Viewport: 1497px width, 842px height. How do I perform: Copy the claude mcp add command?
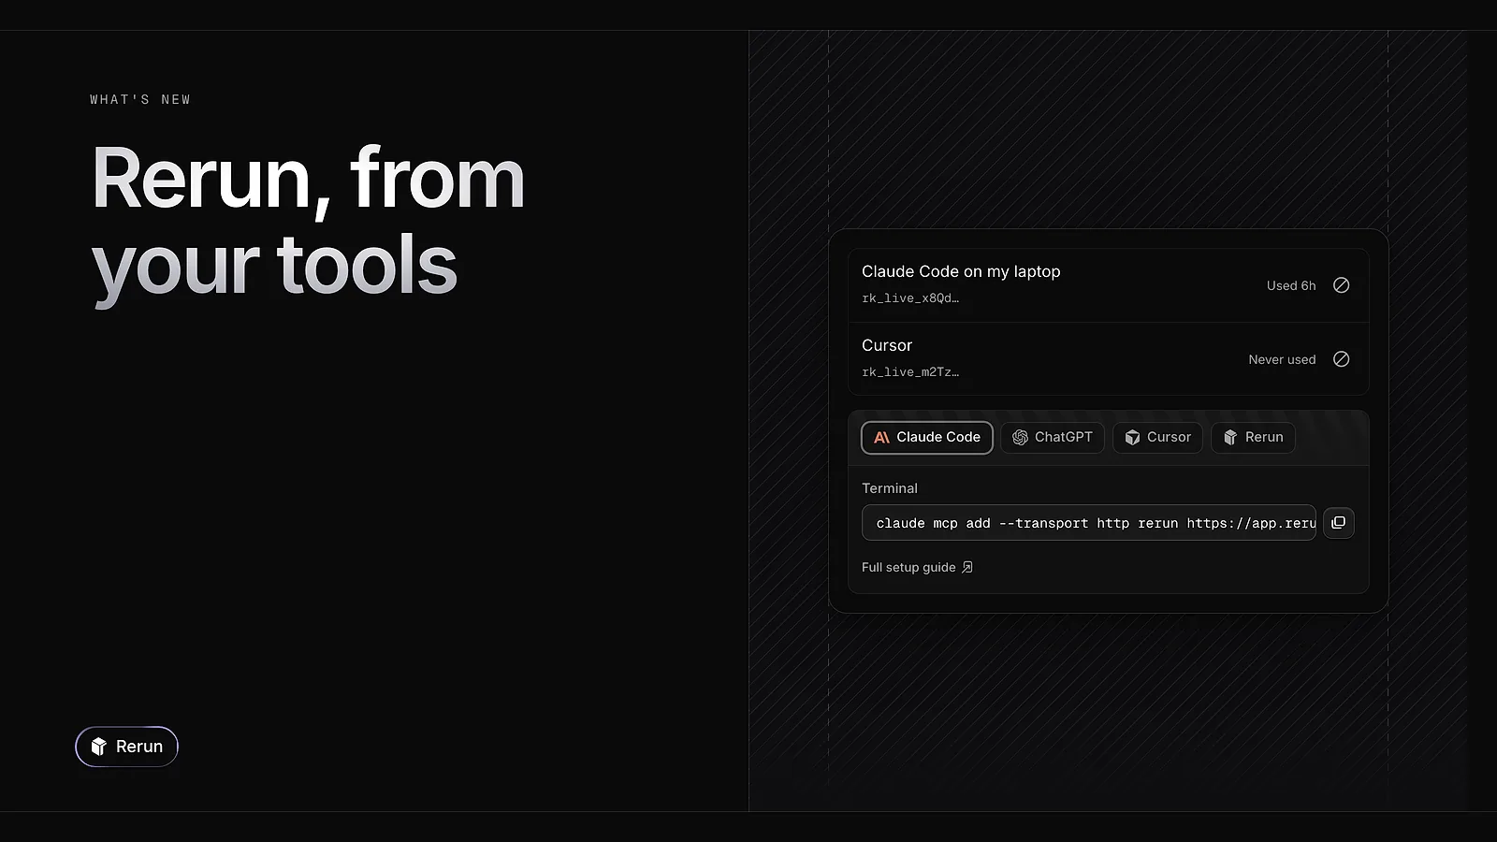point(1339,523)
